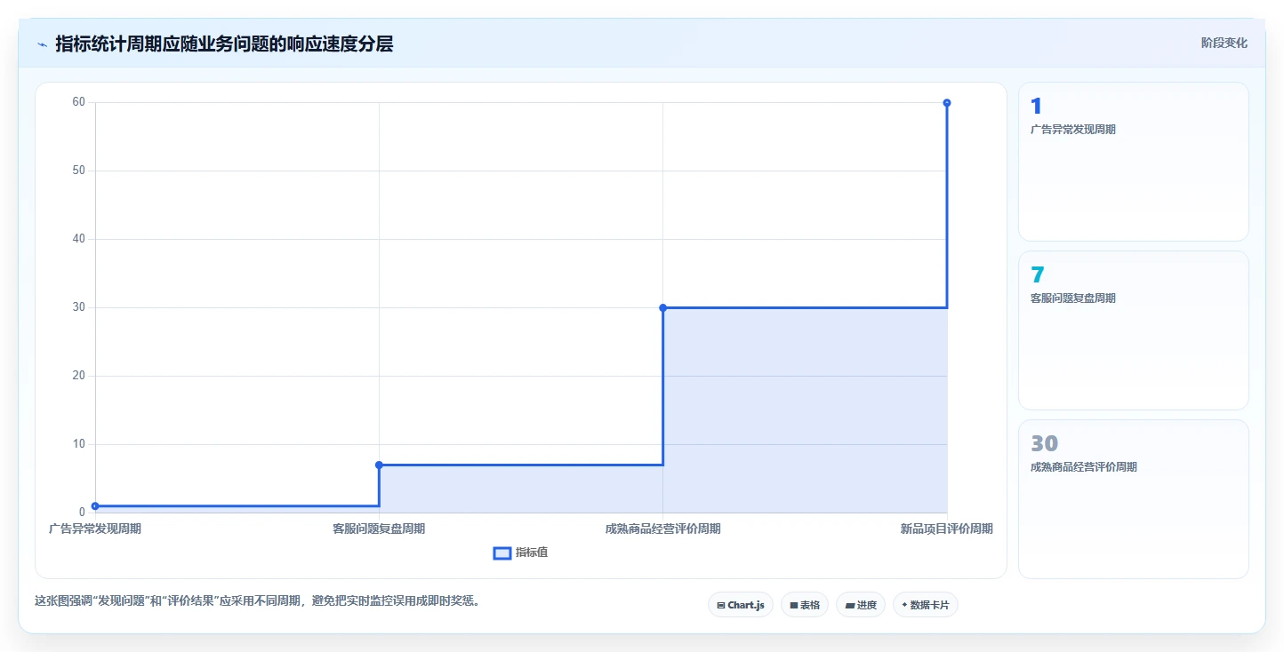This screenshot has width=1284, height=652.
Task: Click x-axis label 广告异常发现周期
Action: 94,529
